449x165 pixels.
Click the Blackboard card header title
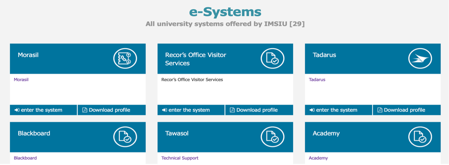pyautogui.click(x=34, y=133)
